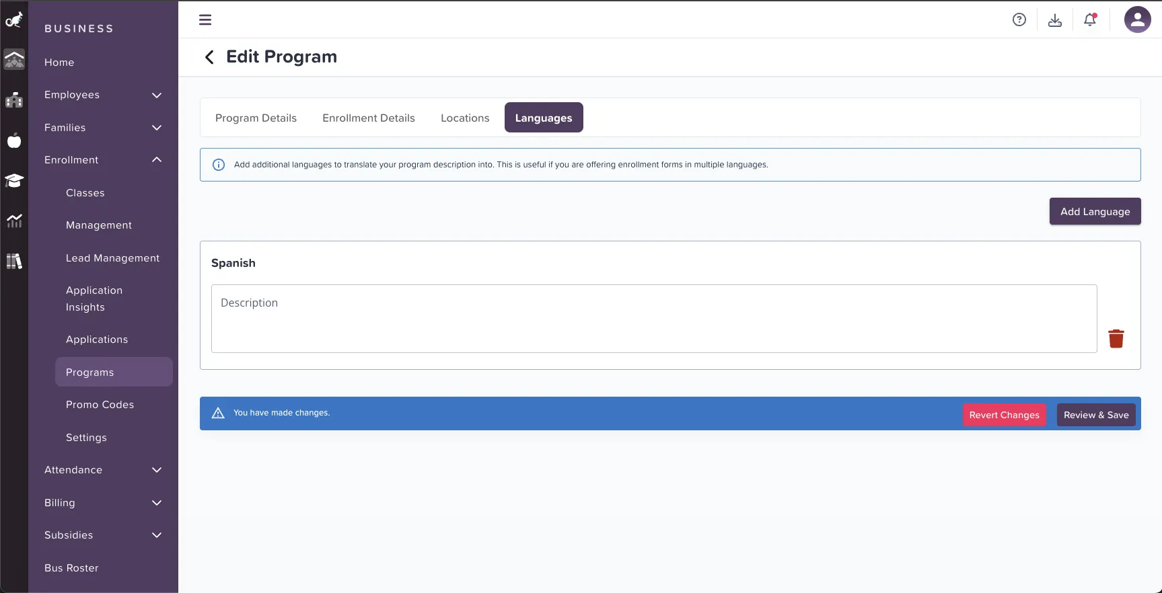Click the download tray icon in header

click(x=1054, y=20)
